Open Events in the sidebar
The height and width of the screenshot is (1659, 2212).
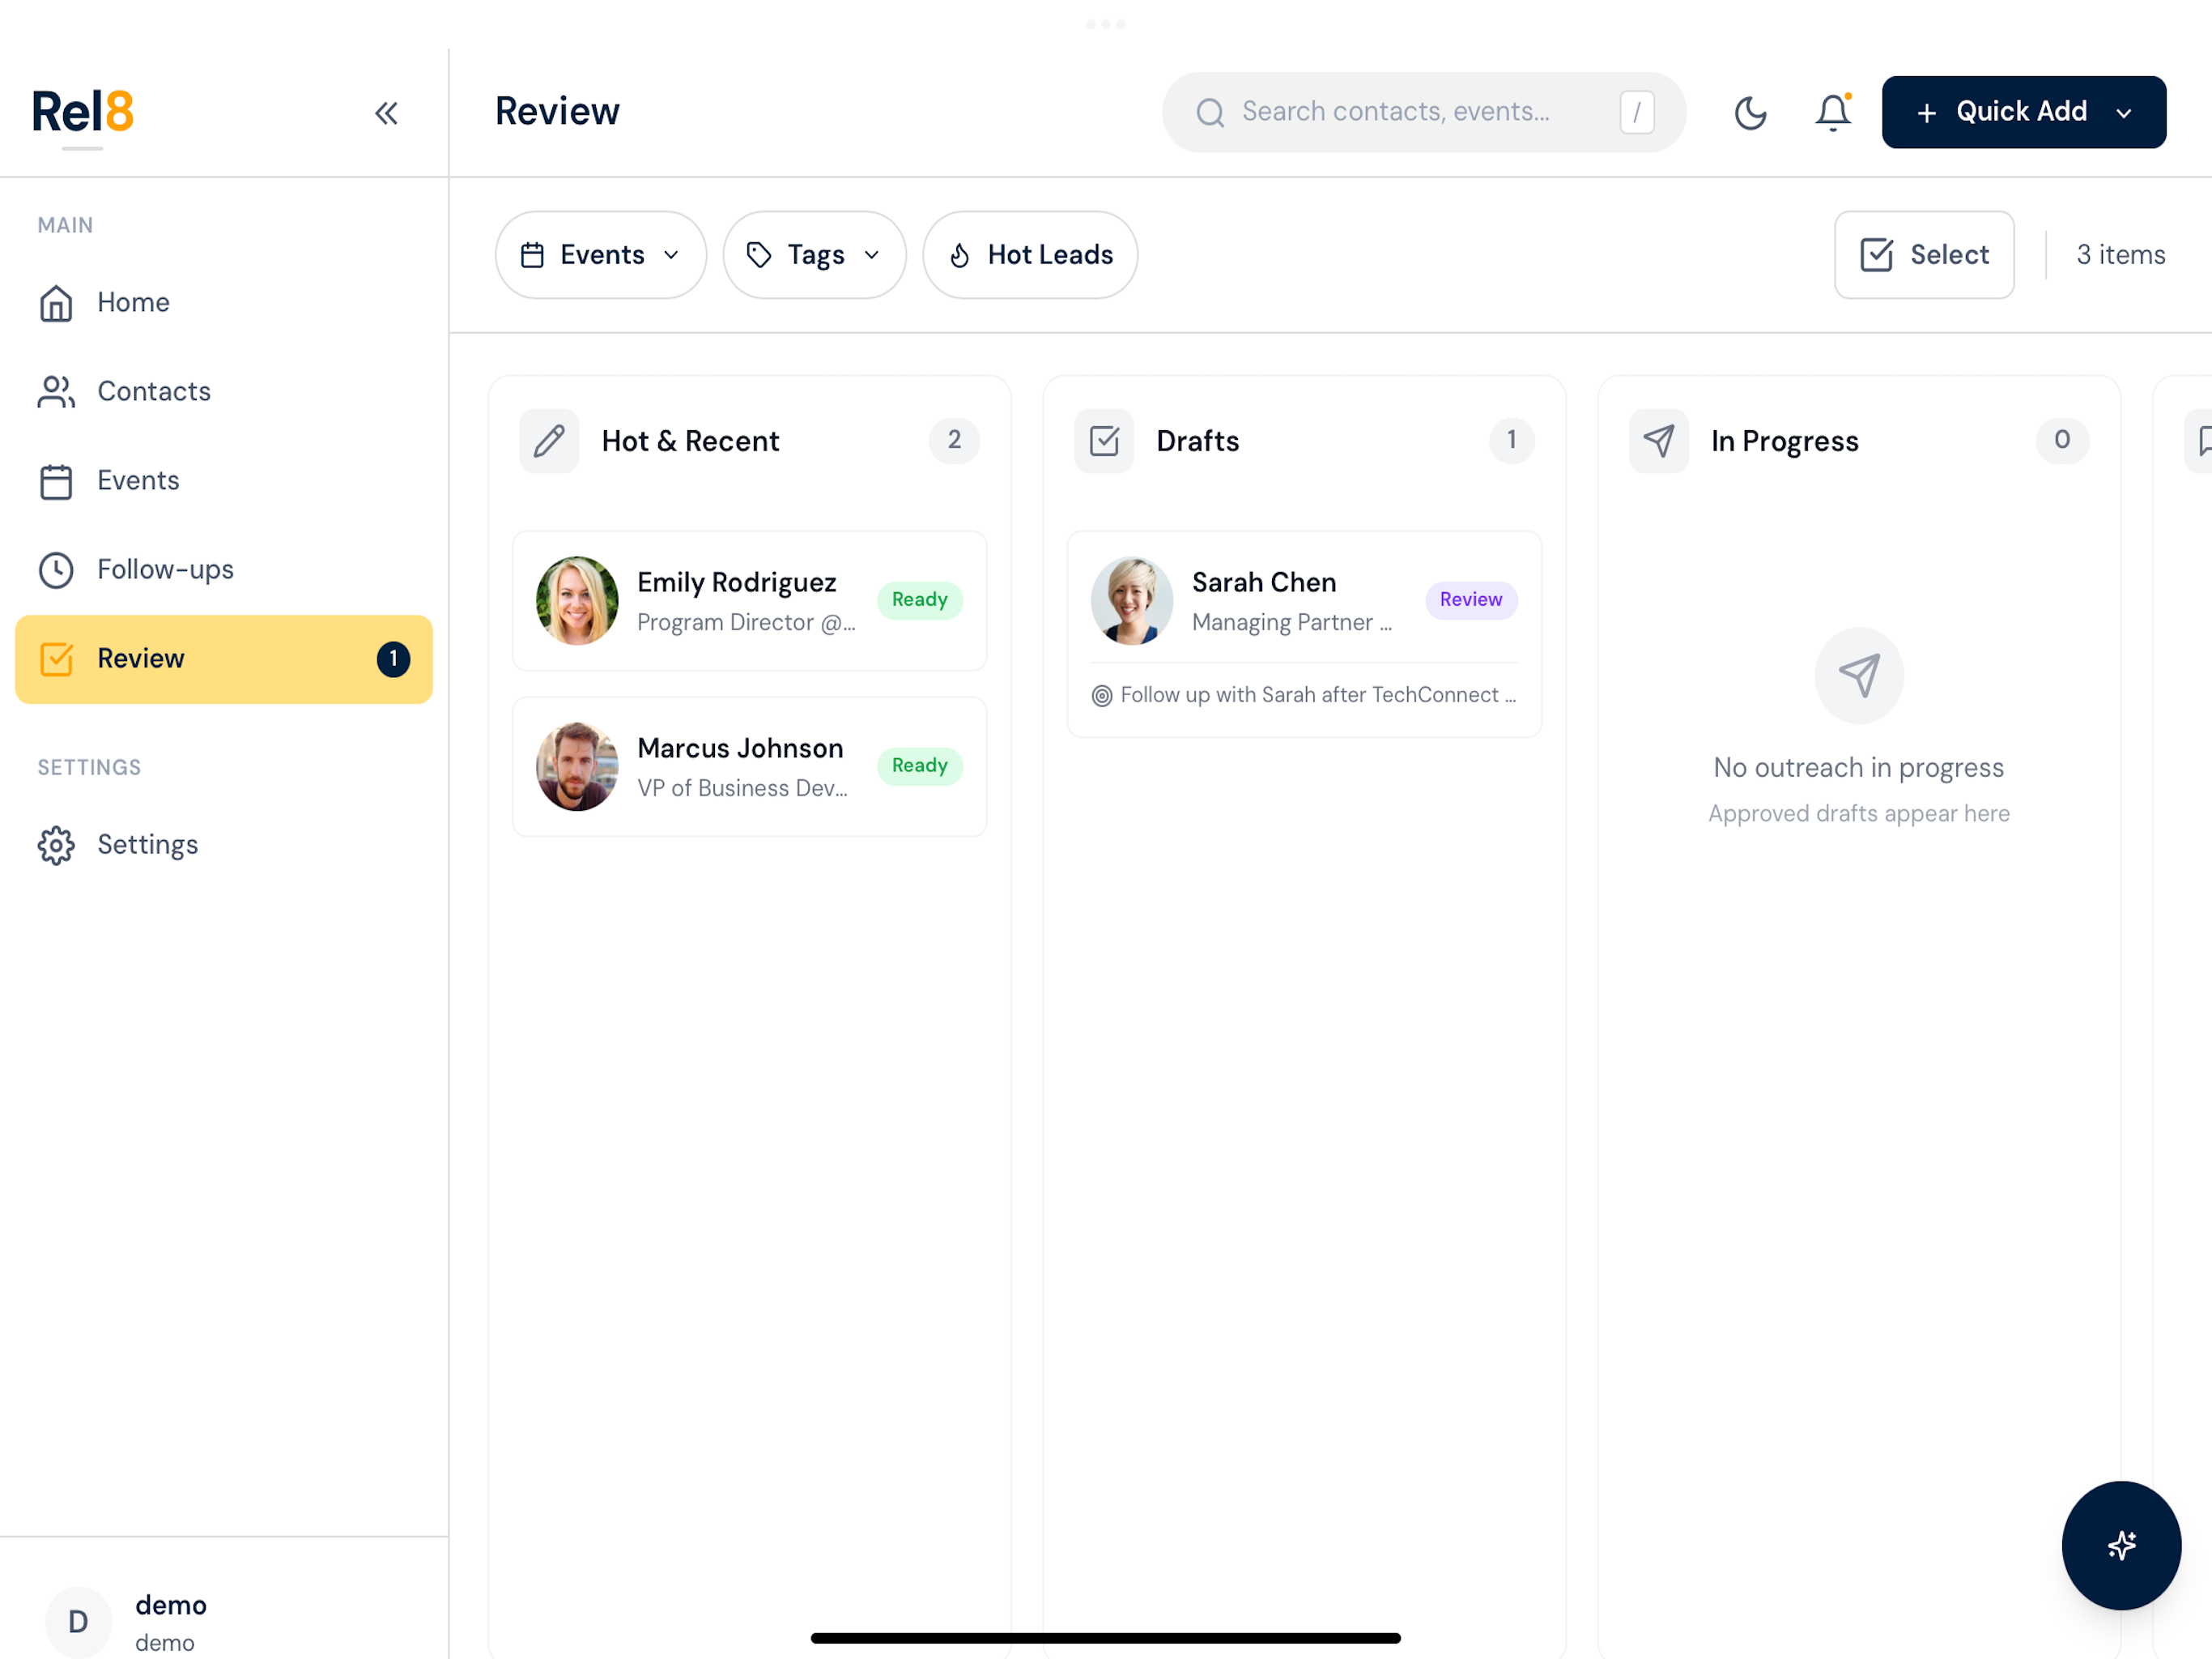point(224,480)
